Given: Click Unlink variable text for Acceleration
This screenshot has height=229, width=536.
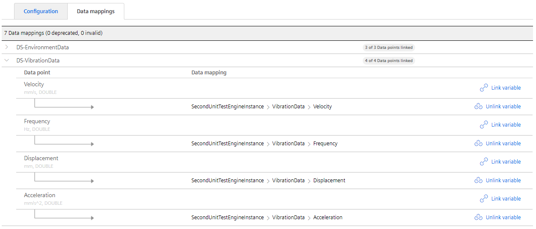Looking at the screenshot, I should click(x=503, y=218).
